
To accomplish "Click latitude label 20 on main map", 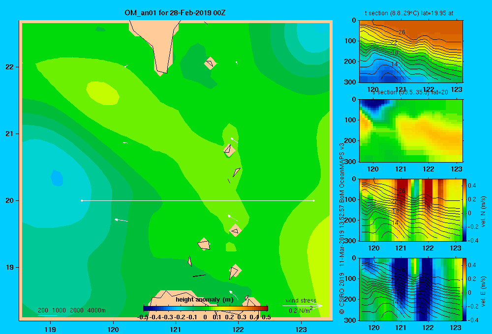I will (10, 200).
